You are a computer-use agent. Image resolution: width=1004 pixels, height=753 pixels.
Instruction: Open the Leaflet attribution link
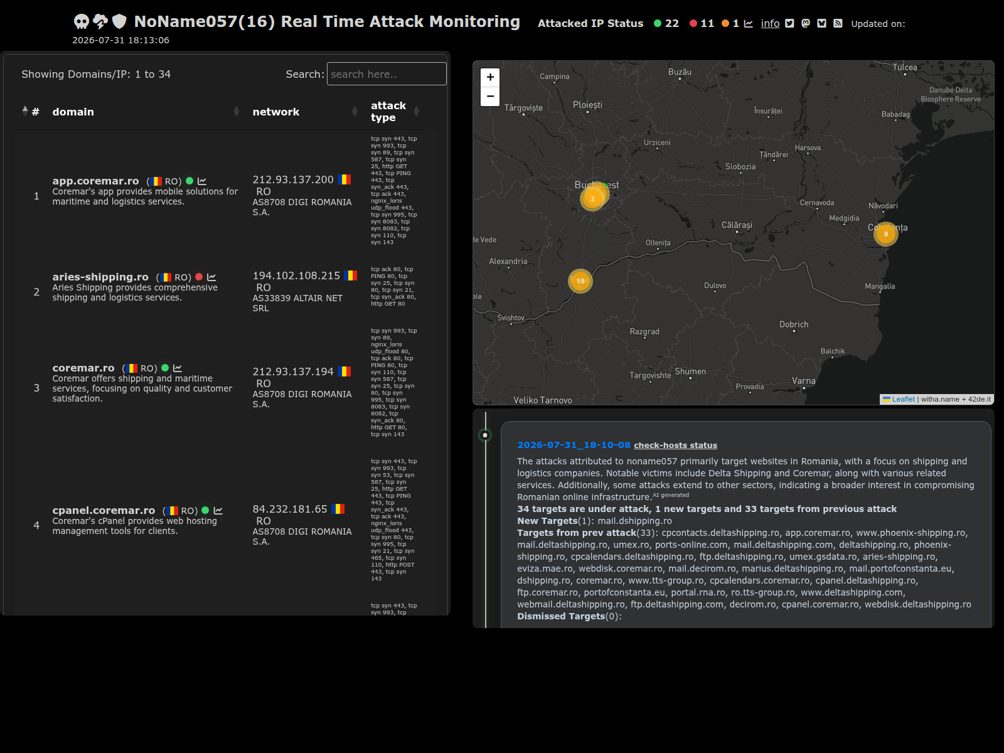[903, 399]
